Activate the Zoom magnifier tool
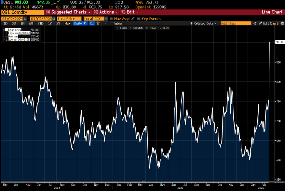Image resolution: width=285 pixels, height=191 pixels. tap(163, 28)
